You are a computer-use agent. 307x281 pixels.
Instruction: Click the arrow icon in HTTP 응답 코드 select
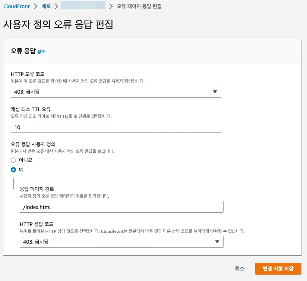coord(217,242)
